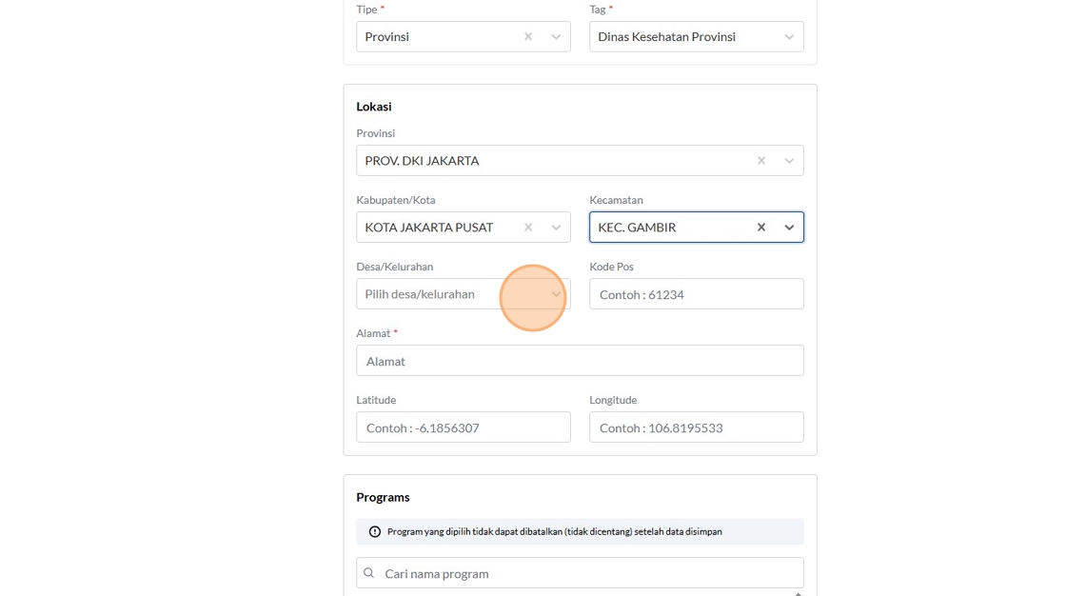The image size is (1066, 596).
Task: Expand the Provinsi dropdown chevron
Action: (789, 161)
